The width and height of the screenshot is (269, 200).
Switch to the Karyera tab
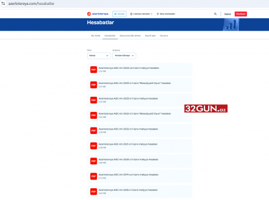tap(164, 35)
